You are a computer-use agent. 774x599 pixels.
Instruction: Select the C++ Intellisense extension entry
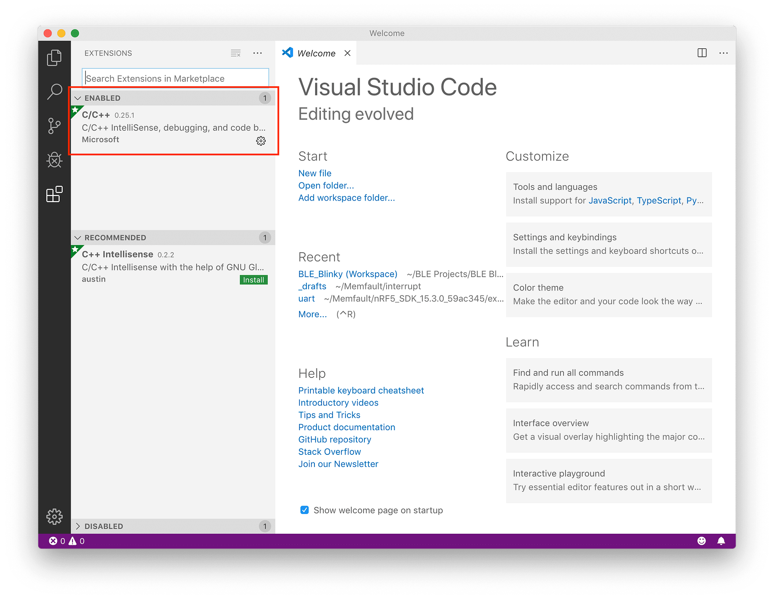[x=173, y=267]
